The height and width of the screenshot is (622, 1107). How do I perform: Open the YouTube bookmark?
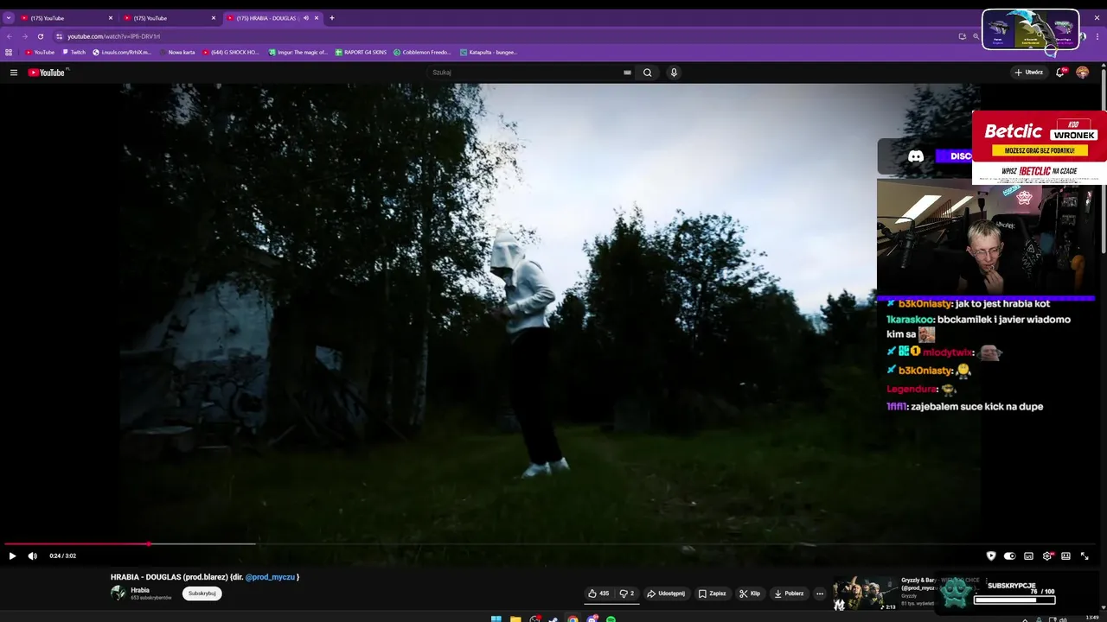(x=39, y=52)
